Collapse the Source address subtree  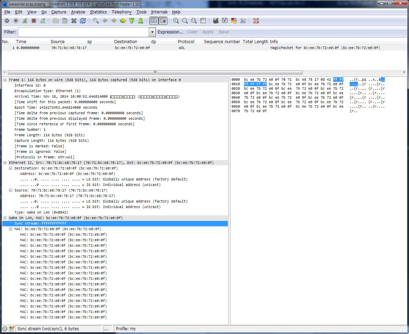(x=10, y=190)
